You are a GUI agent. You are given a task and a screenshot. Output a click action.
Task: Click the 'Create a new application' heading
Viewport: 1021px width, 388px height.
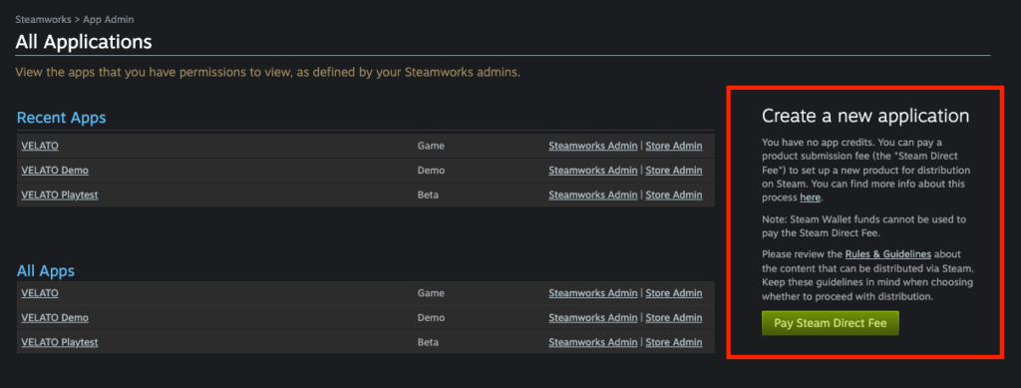tap(865, 116)
